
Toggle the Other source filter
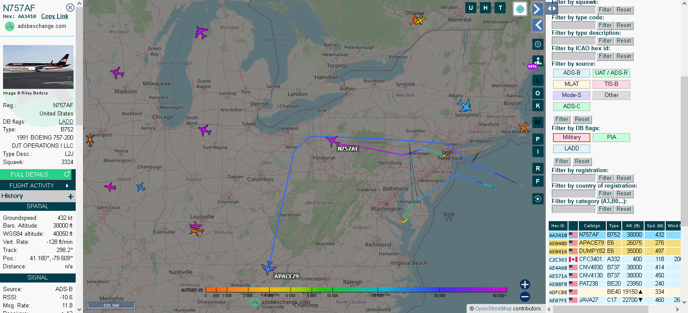pos(611,95)
